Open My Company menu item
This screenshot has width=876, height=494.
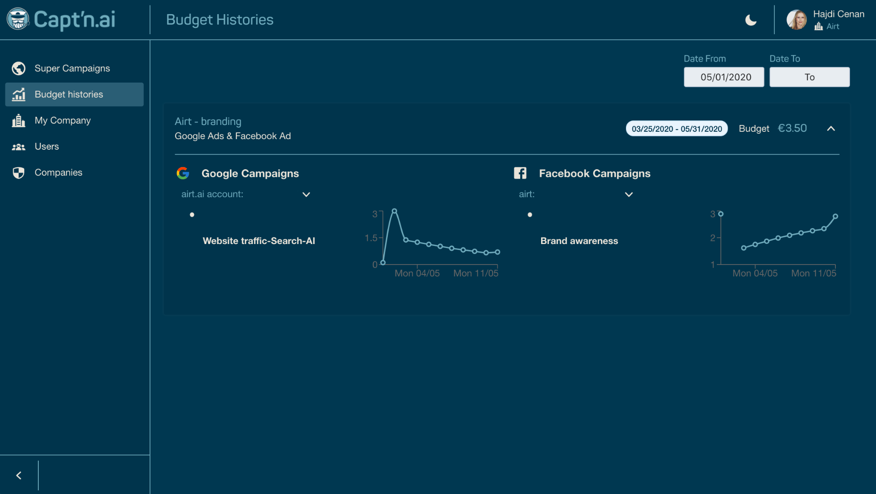74,120
